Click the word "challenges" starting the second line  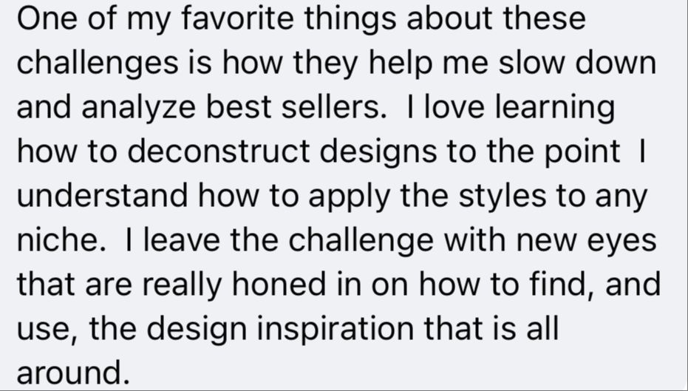[x=98, y=63]
